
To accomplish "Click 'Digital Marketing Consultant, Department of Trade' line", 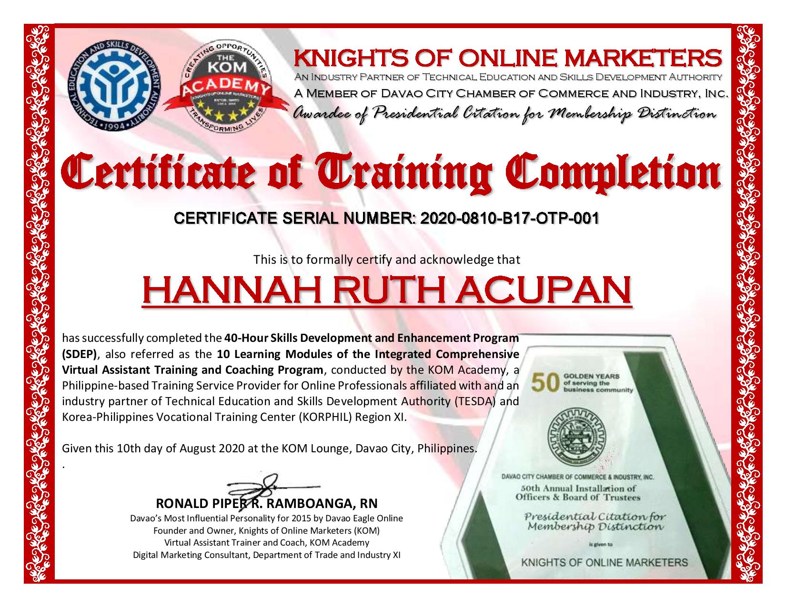I will 267,555.
